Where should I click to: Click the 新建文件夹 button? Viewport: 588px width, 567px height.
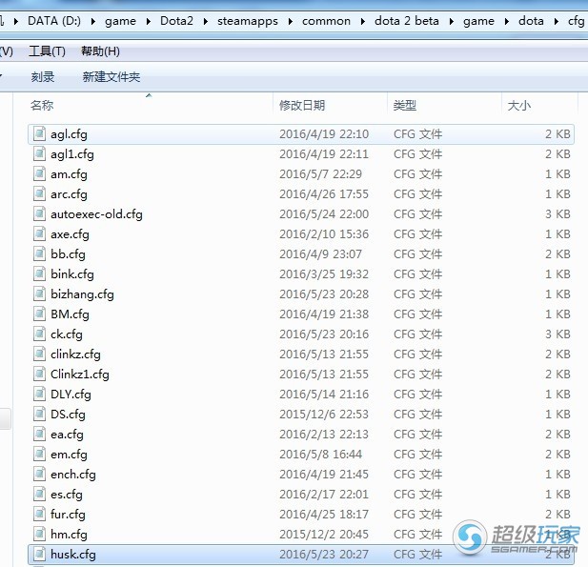click(x=112, y=77)
